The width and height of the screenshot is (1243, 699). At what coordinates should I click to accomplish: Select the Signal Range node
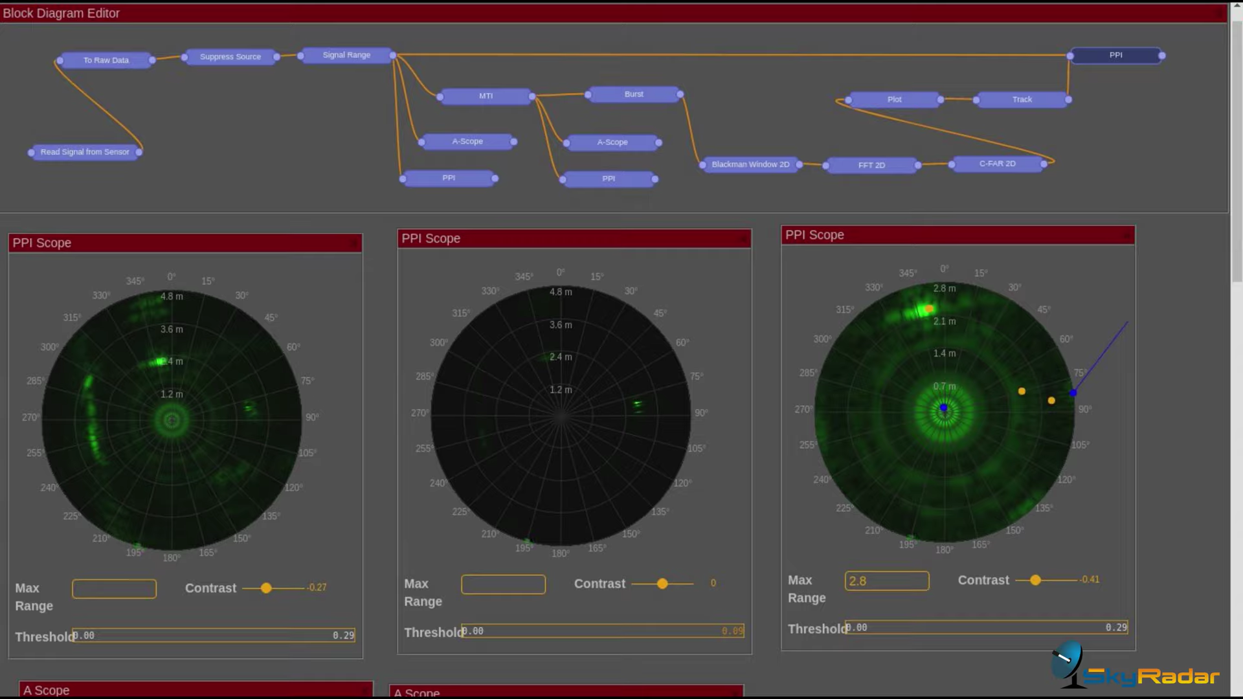(346, 55)
